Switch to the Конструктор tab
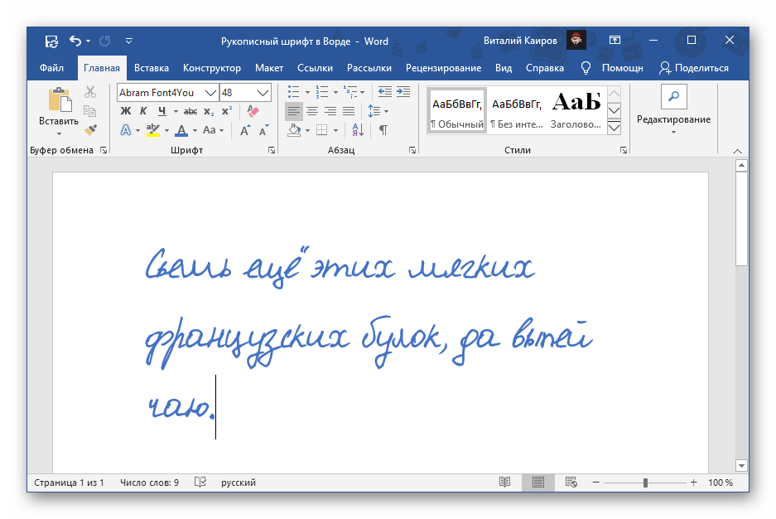The width and height of the screenshot is (776, 519). click(212, 68)
